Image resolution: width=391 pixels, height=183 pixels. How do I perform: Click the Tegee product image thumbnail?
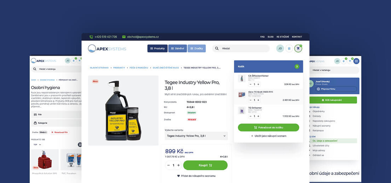[123, 110]
